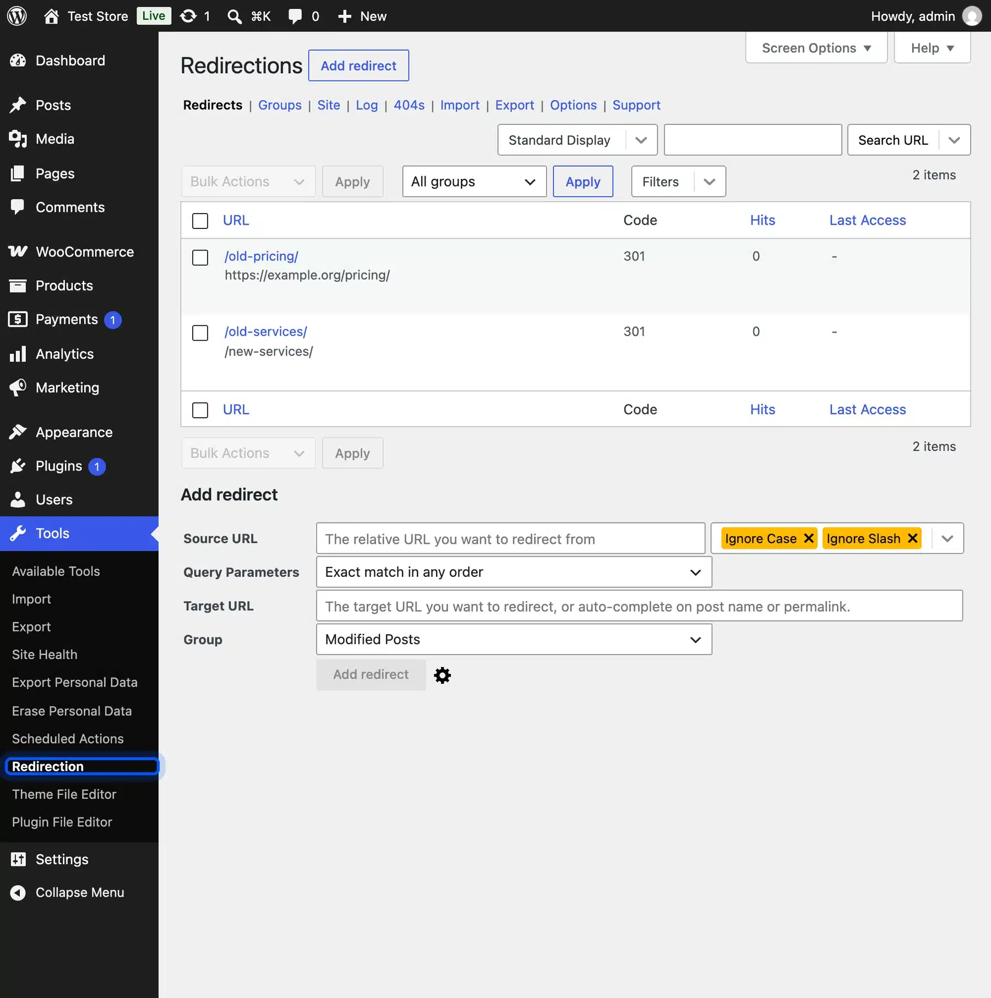Expand the Filters dropdown

pyautogui.click(x=678, y=181)
